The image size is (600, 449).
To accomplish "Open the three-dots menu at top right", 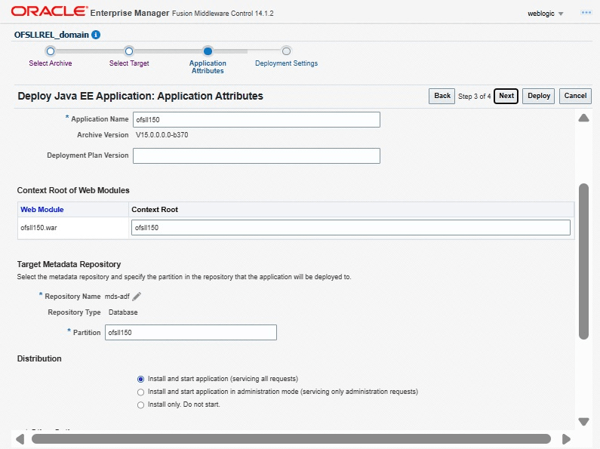I will [586, 13].
